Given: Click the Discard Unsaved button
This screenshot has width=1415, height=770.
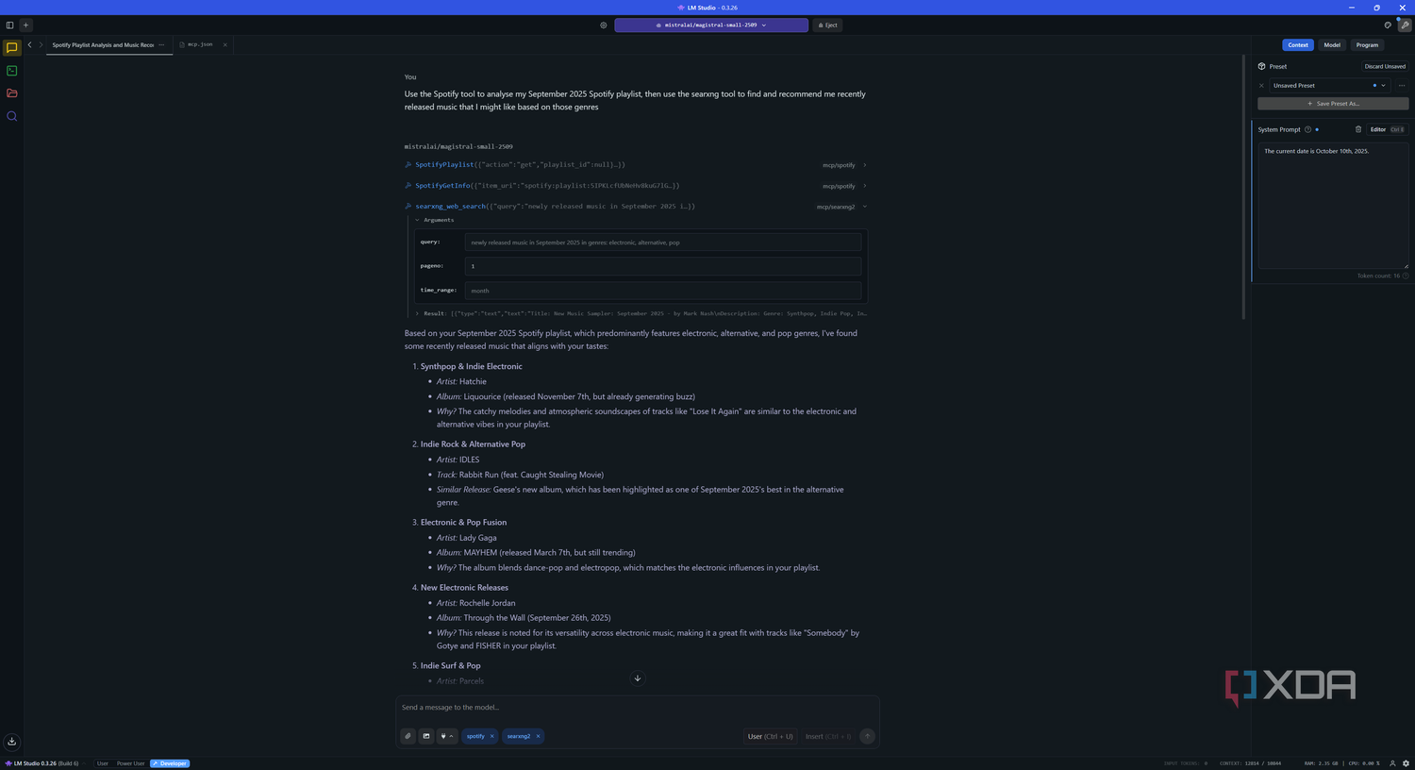Looking at the screenshot, I should tap(1385, 66).
